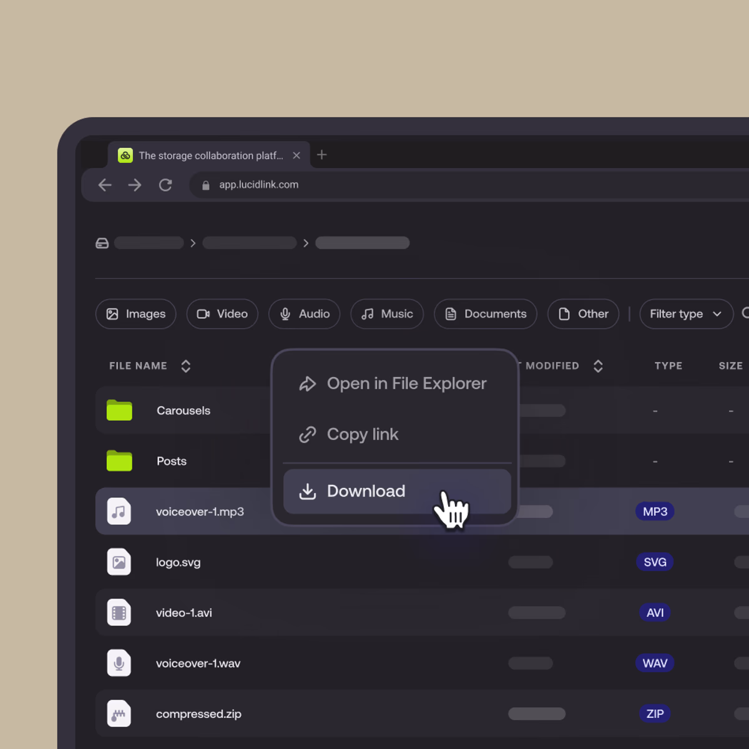The width and height of the screenshot is (749, 749).
Task: Click the video-1.avi film file icon
Action: 119,613
